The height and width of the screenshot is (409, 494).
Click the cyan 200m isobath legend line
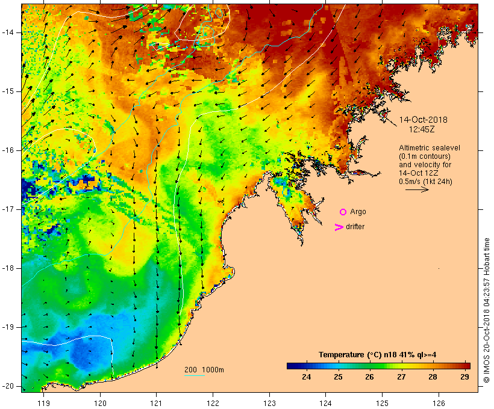(195, 375)
